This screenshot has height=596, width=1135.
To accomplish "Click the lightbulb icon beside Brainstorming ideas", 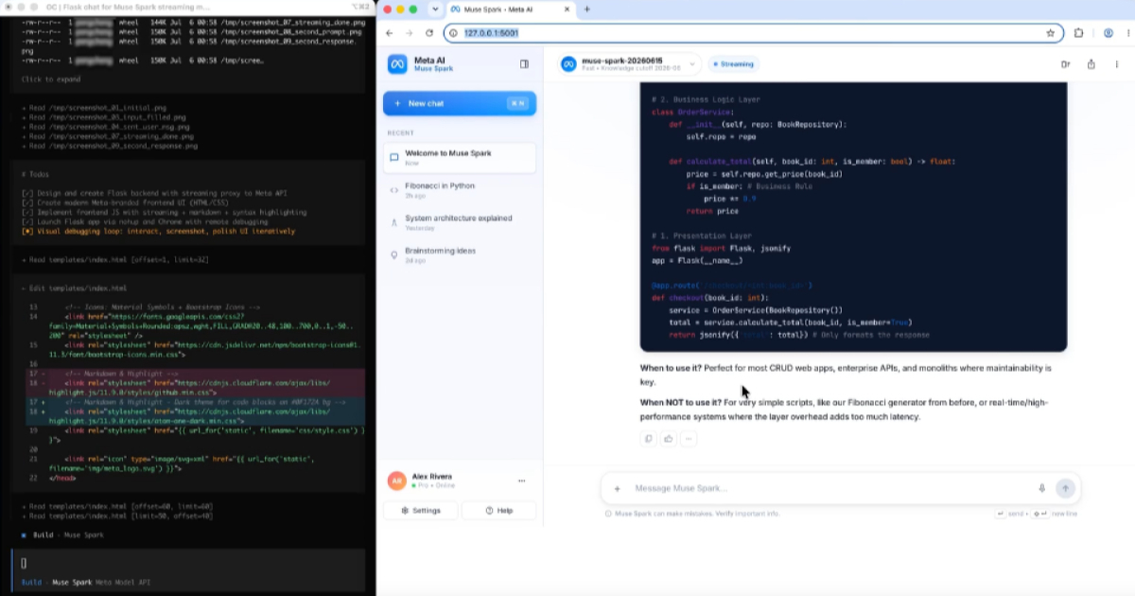I will tap(393, 255).
